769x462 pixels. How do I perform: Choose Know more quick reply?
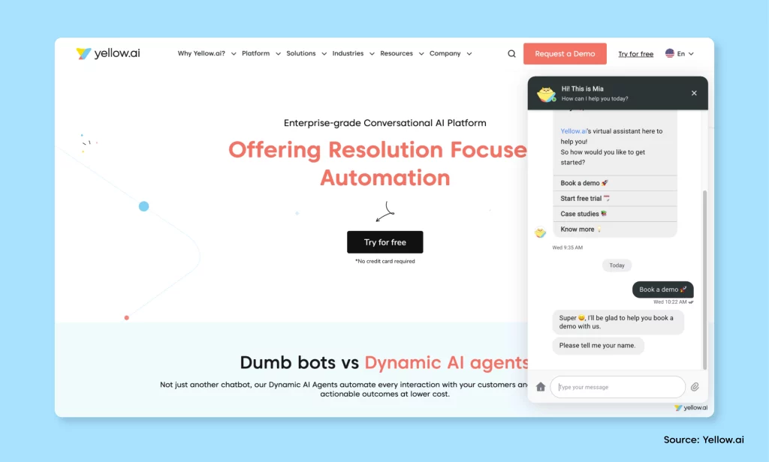pos(615,229)
